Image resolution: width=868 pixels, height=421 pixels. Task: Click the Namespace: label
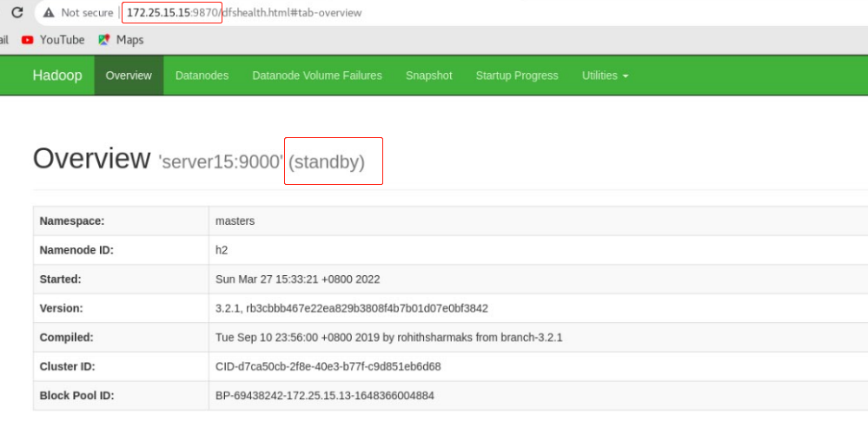(72, 220)
